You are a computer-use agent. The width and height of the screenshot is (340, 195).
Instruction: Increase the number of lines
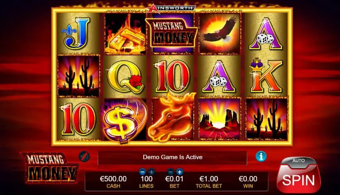[151, 172]
